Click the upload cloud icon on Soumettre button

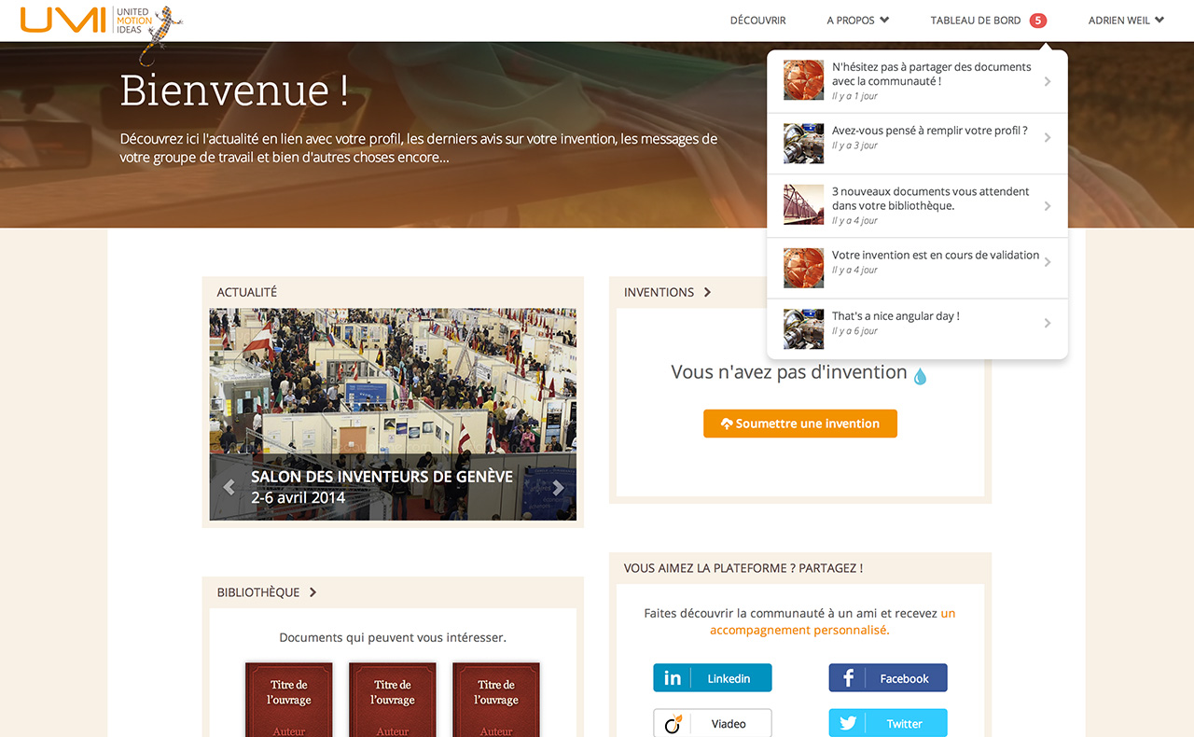point(727,424)
